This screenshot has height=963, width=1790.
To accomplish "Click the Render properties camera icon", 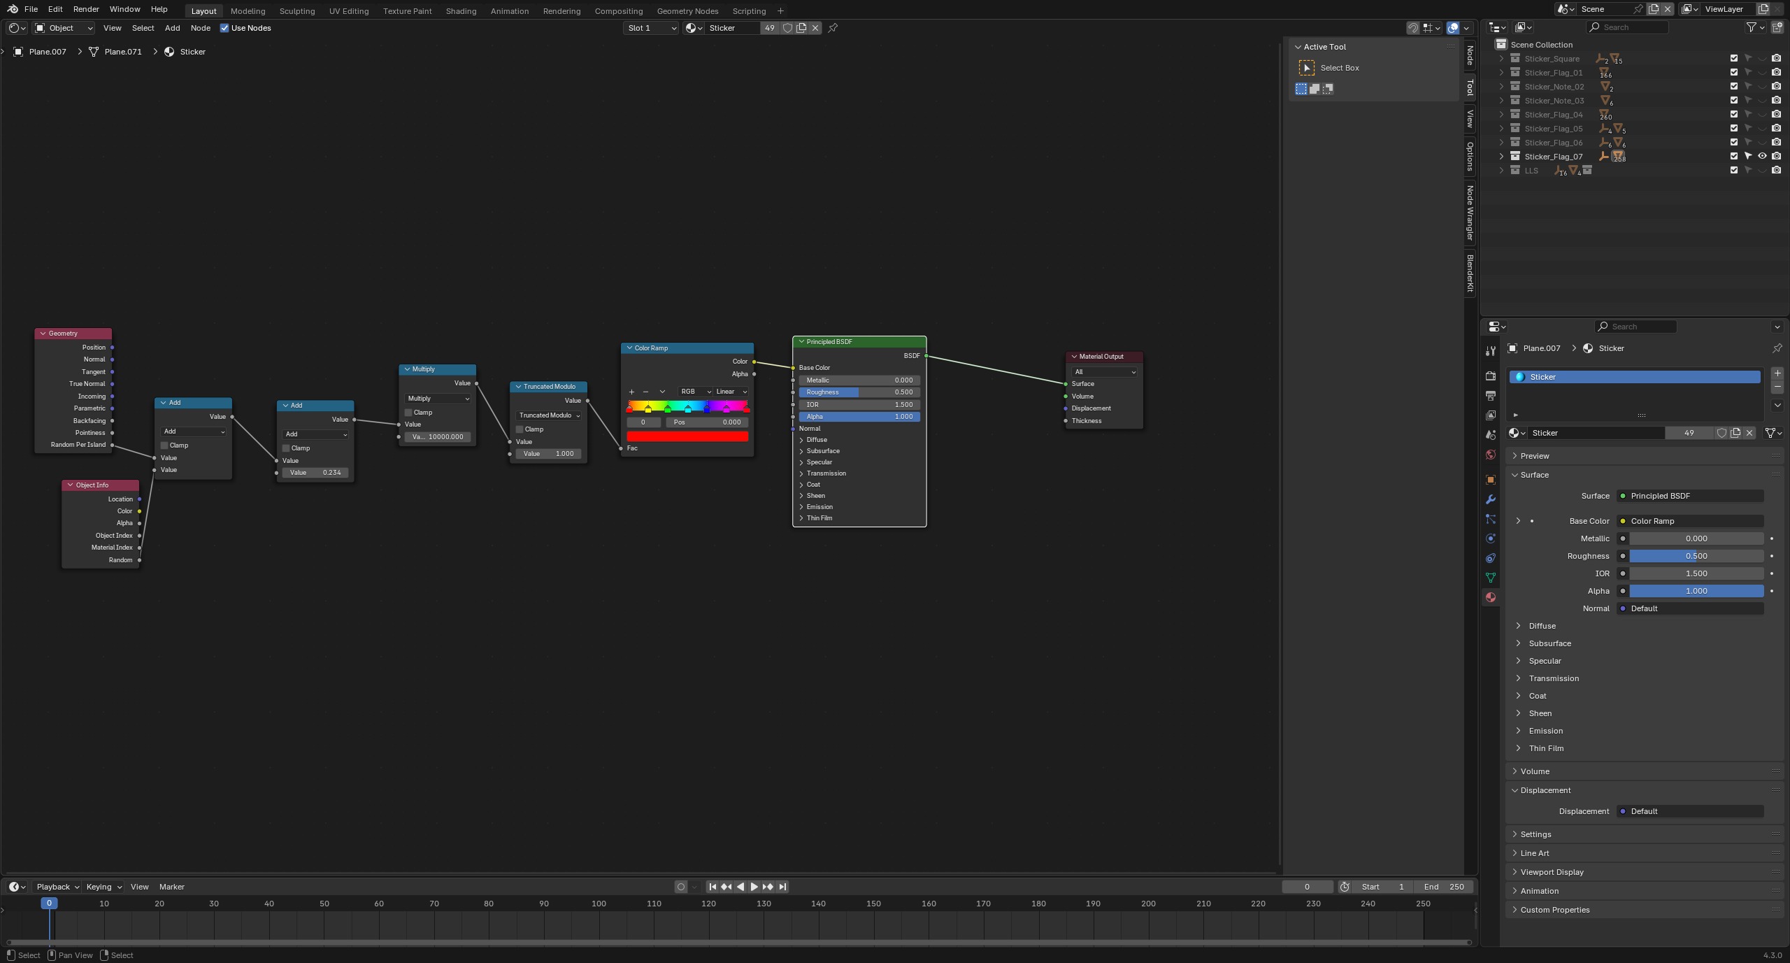I will 1490,376.
